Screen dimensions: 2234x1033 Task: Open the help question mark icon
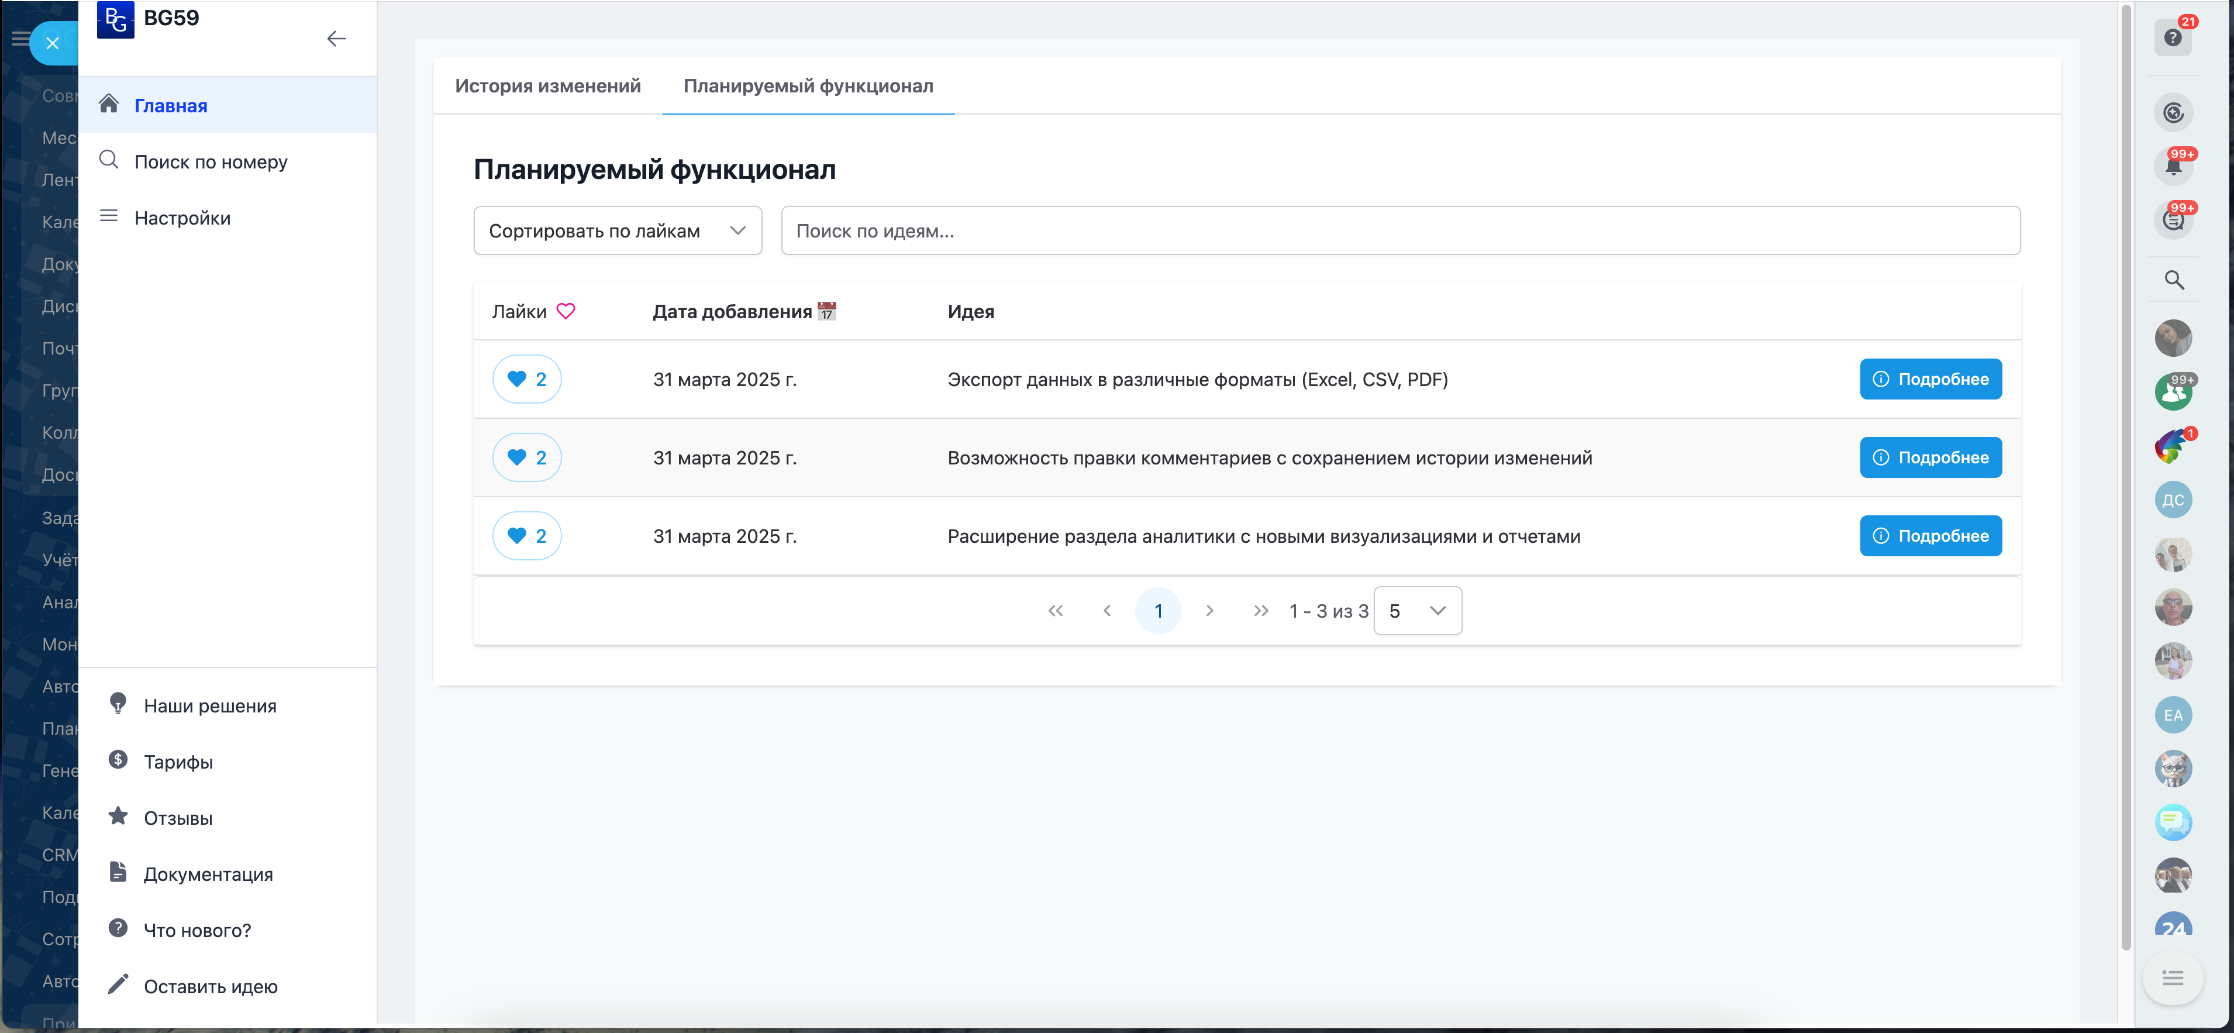(x=2173, y=37)
